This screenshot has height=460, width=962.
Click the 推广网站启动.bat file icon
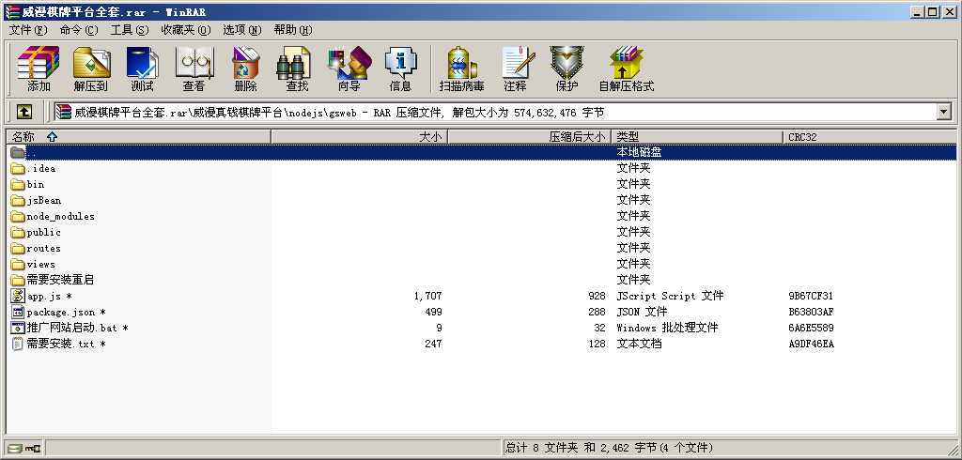18,328
